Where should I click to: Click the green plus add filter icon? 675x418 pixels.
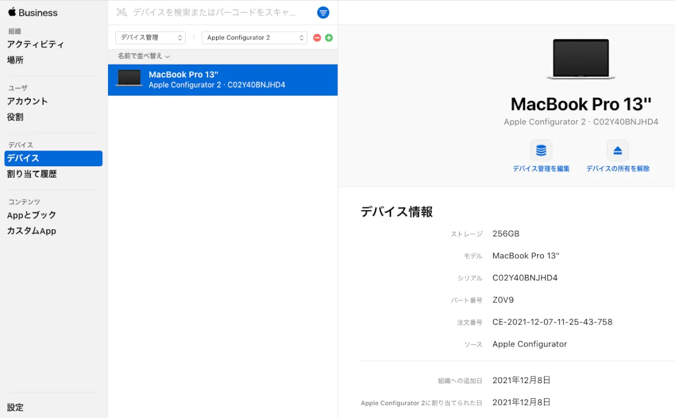[x=329, y=38]
